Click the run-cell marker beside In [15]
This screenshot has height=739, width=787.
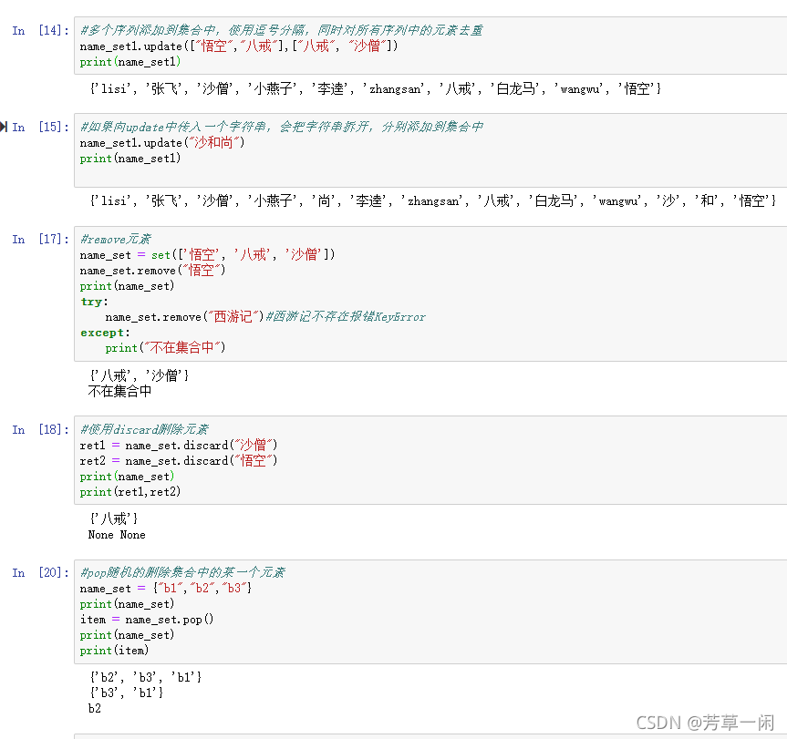click(4, 127)
